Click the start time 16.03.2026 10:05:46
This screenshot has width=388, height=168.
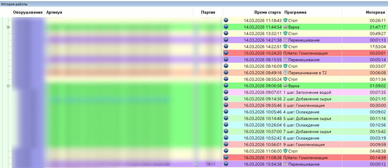pos(263,112)
